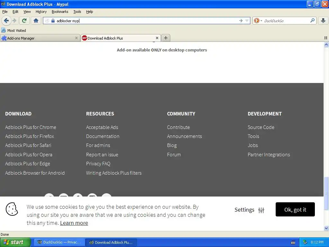Close the Add-ons Manager tab
This screenshot has height=247, width=329.
click(x=76, y=38)
